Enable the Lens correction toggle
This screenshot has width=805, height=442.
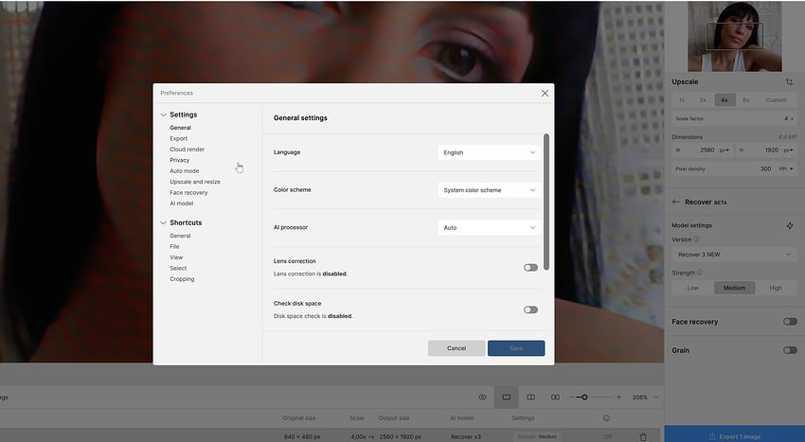click(x=530, y=267)
